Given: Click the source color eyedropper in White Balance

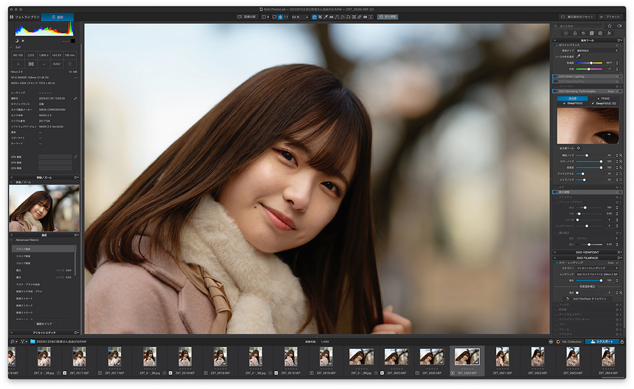Looking at the screenshot, I should tap(578, 56).
